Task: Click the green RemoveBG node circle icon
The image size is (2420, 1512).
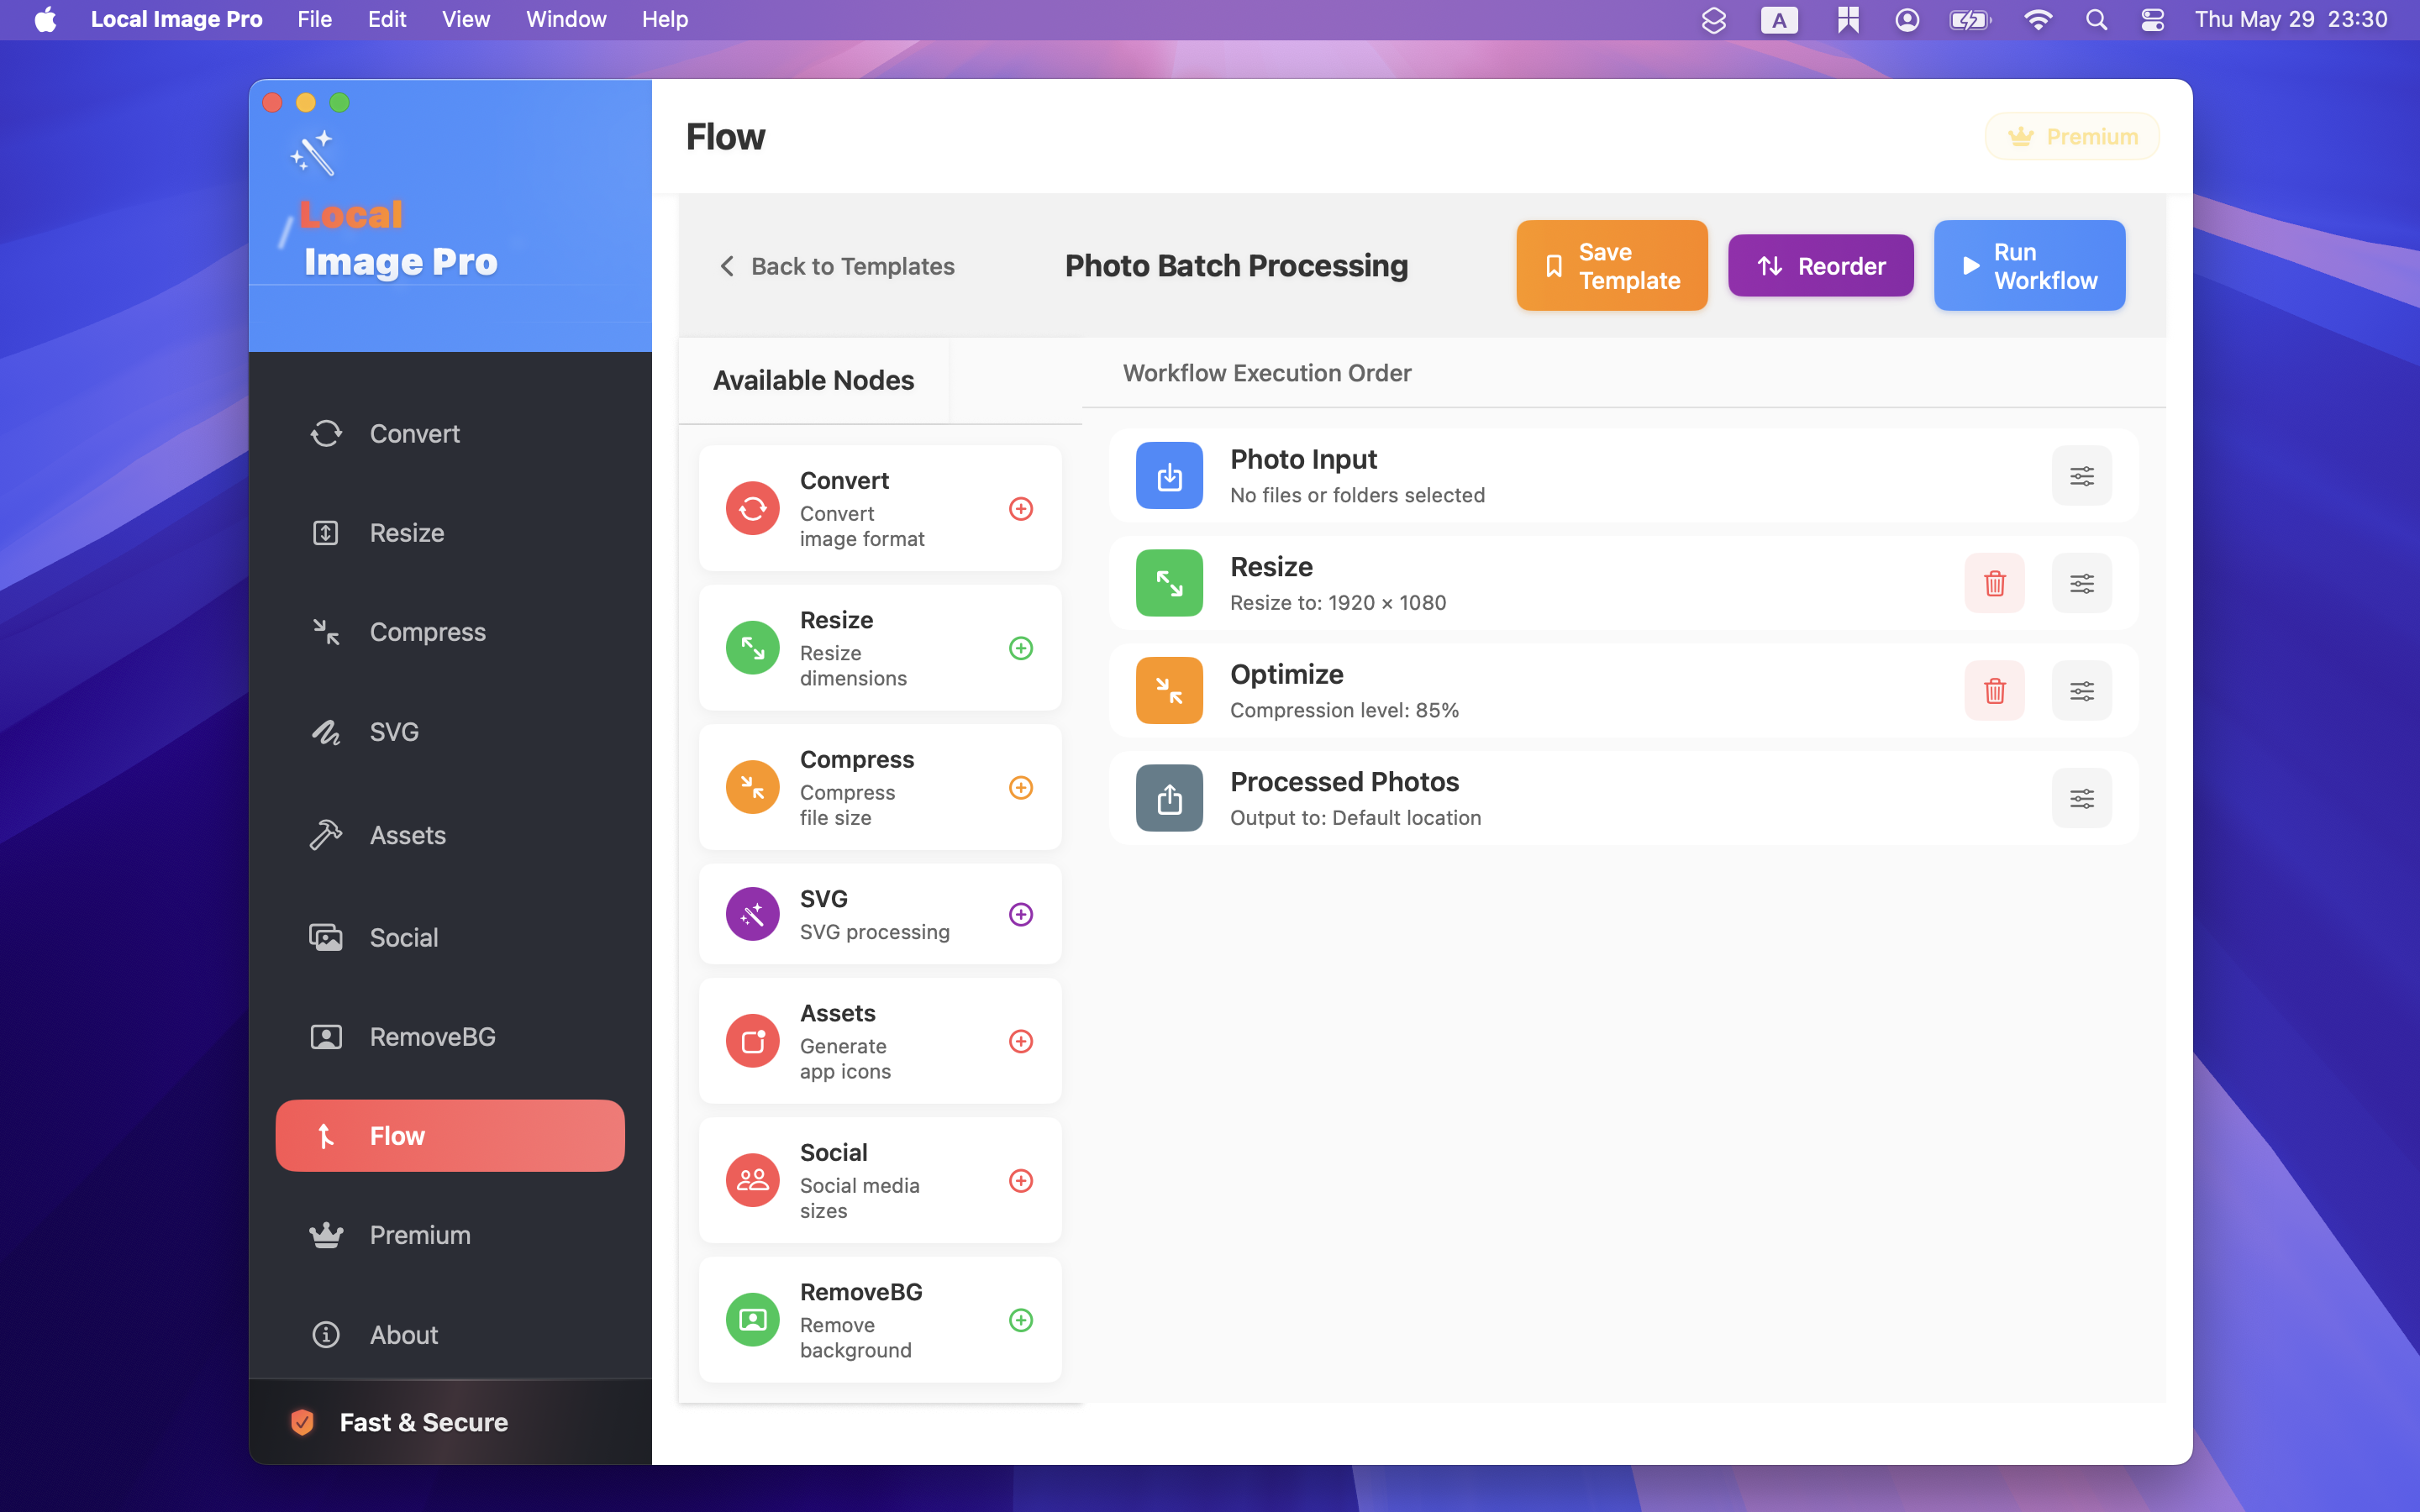Action: click(752, 1320)
